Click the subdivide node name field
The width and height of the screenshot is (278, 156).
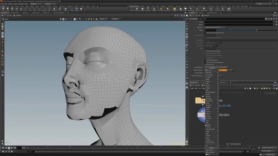(231, 19)
